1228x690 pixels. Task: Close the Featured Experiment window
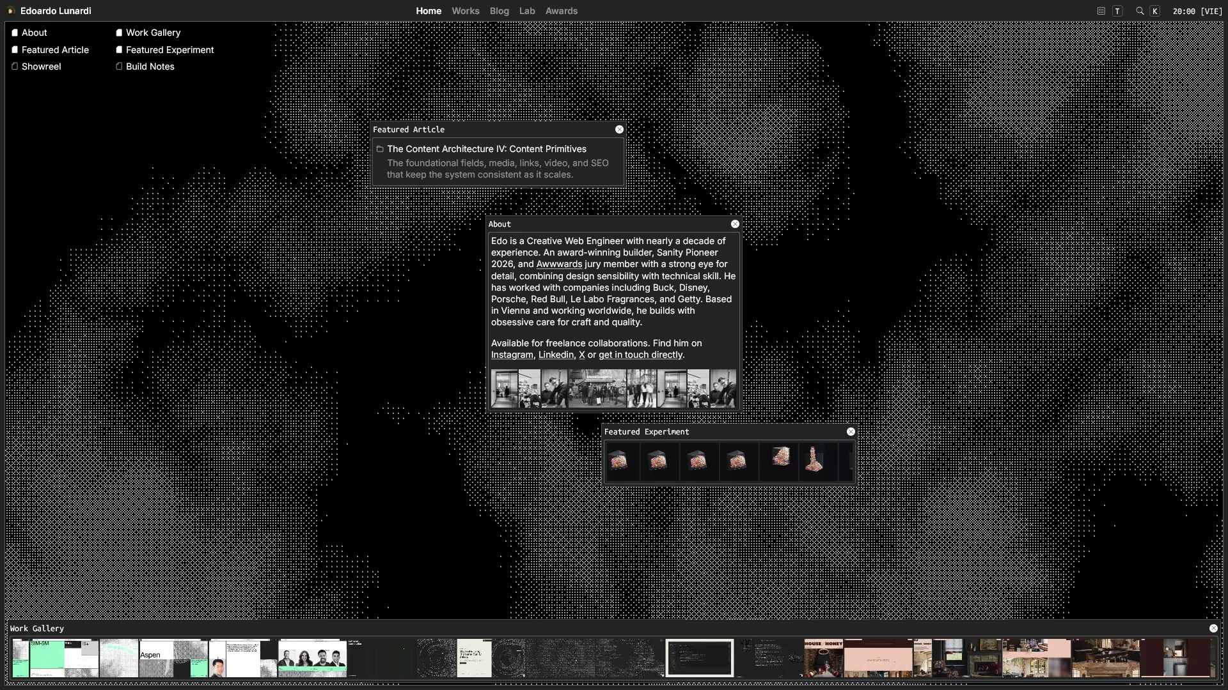[851, 432]
